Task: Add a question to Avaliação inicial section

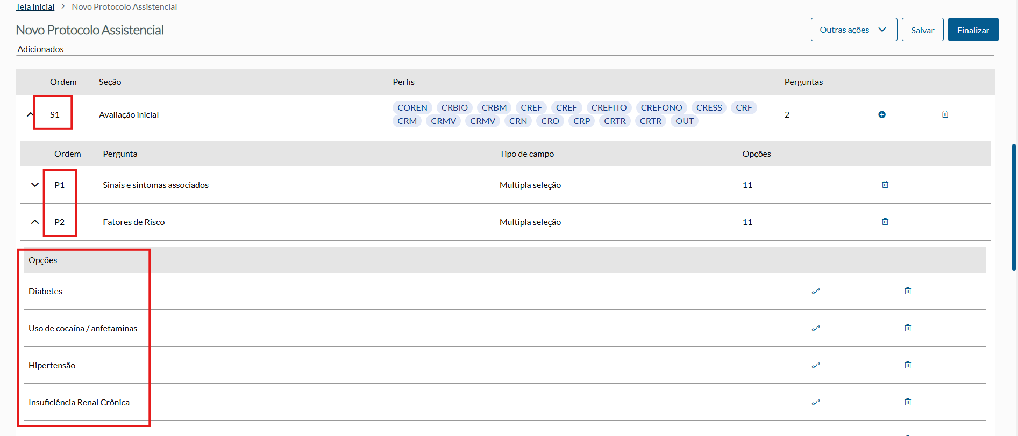Action: pyautogui.click(x=882, y=114)
